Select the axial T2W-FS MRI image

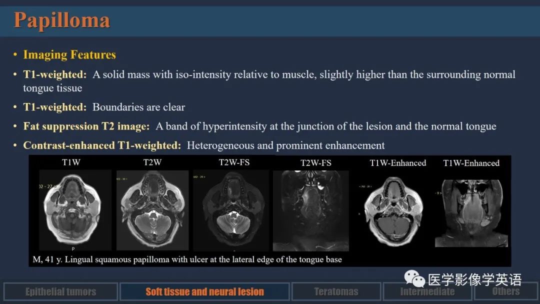230,210
